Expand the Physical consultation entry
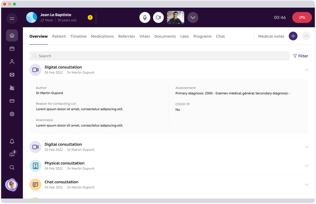 coord(306,166)
